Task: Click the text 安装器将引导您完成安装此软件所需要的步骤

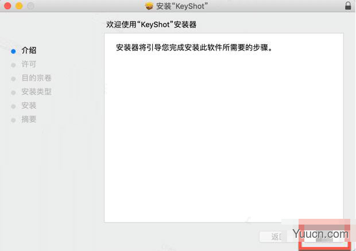Action: point(194,48)
